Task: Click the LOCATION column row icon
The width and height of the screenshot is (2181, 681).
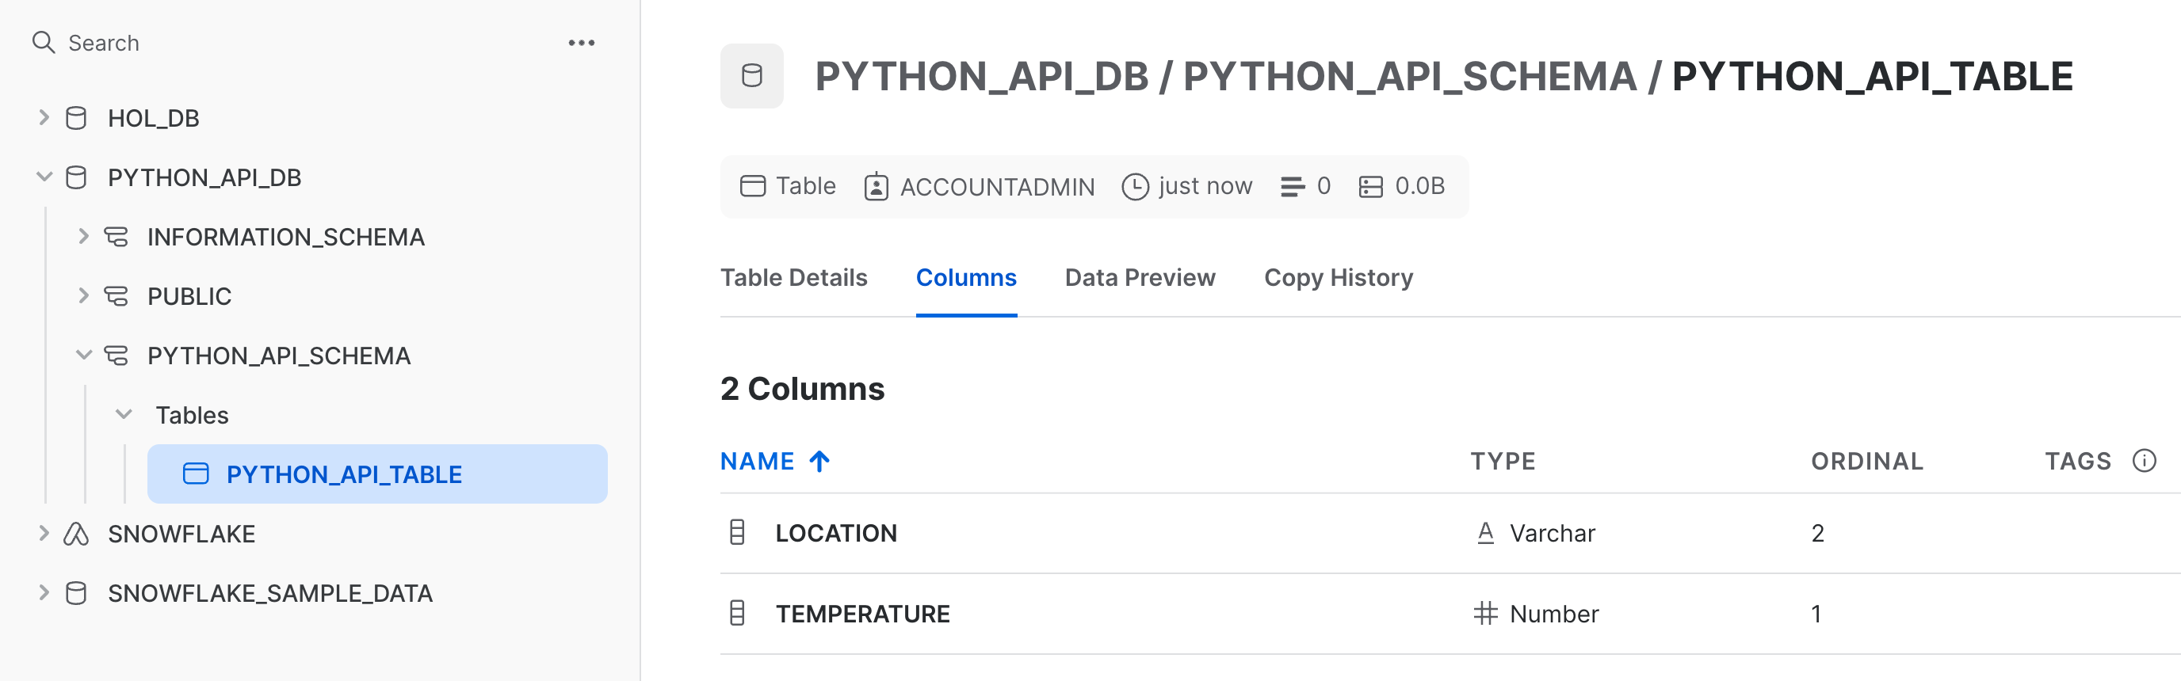Action: pos(736,533)
